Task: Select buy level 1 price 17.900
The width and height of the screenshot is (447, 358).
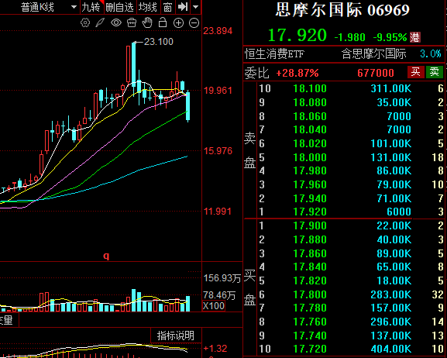Action: click(310, 225)
